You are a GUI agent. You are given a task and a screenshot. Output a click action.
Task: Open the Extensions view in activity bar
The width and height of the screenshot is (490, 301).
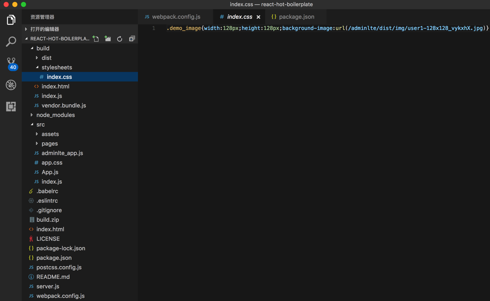pyautogui.click(x=11, y=107)
